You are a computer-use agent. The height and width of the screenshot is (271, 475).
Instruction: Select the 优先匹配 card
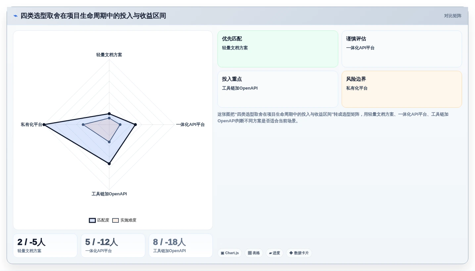[x=278, y=49]
